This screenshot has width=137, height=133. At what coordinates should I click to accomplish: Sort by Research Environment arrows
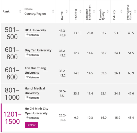point(94,11)
